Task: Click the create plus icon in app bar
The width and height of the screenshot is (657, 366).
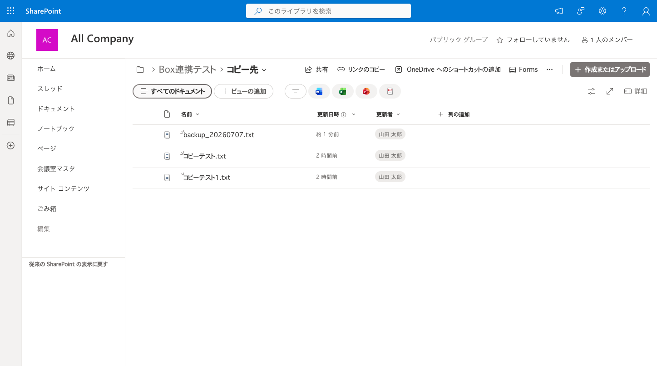Action: [11, 146]
